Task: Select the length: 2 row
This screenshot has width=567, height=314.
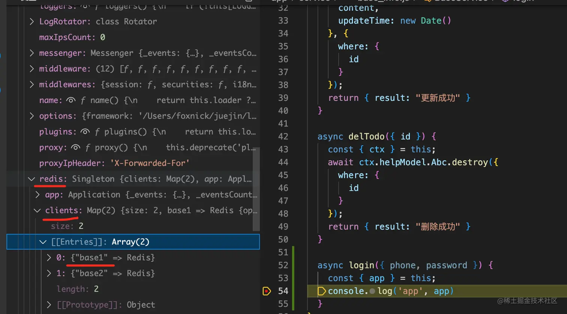Action: pos(133,289)
